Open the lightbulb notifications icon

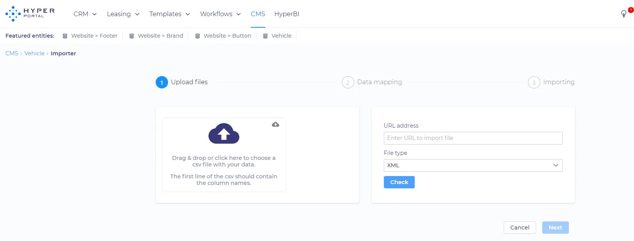point(624,14)
